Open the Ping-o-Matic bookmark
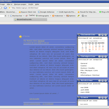 tap(104, 12)
